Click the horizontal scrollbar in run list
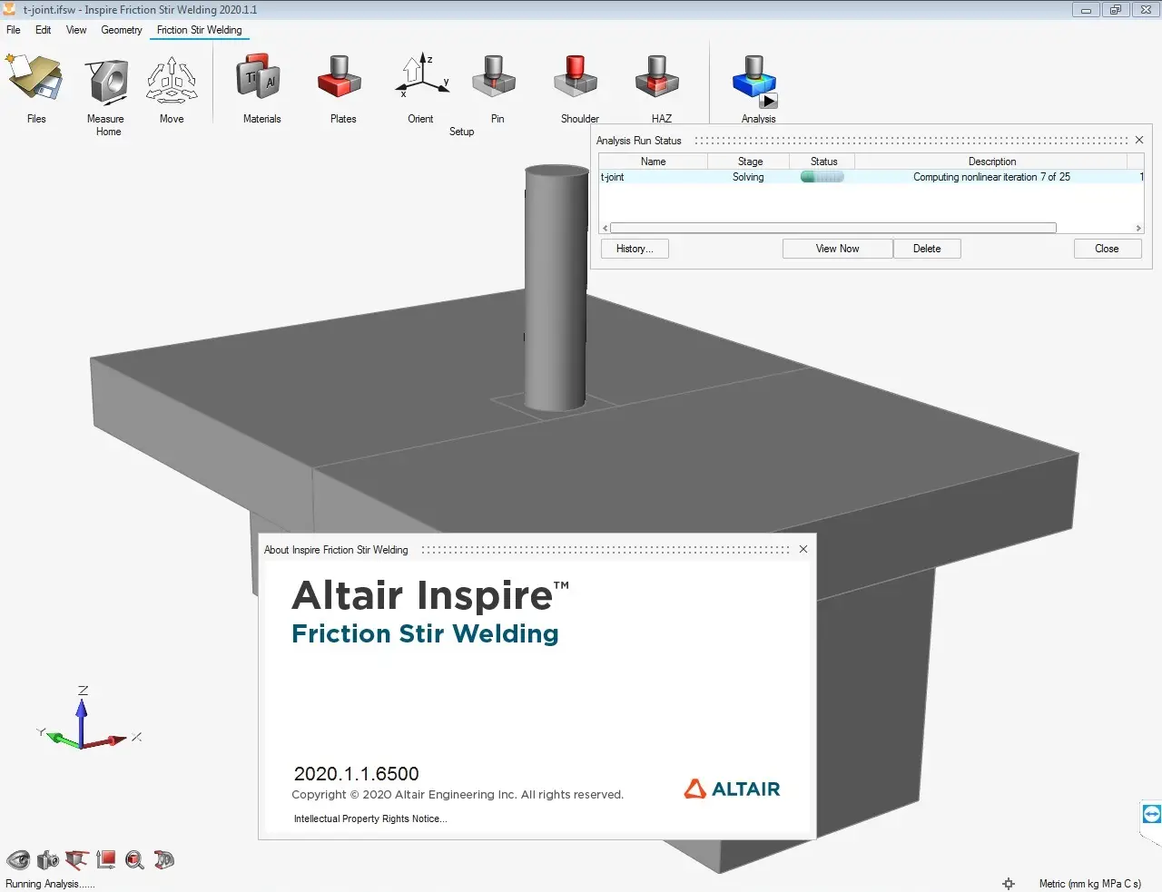The height and width of the screenshot is (892, 1162). (832, 228)
